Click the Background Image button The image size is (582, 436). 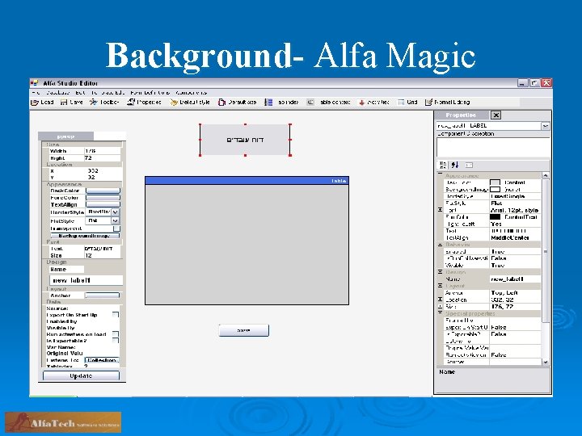[85, 236]
